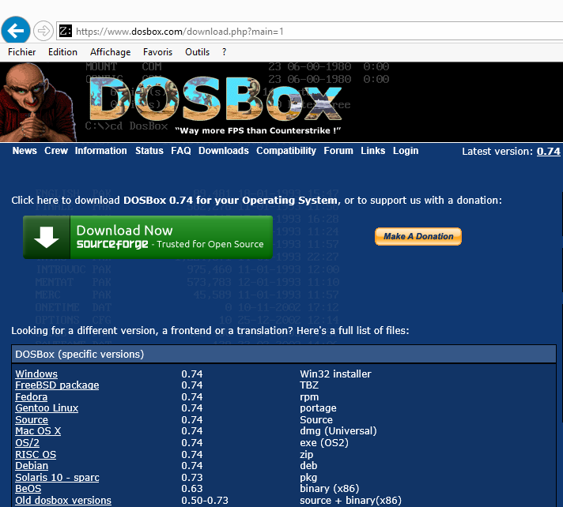Click the bald villain character image
The image size is (563, 507).
click(37, 102)
